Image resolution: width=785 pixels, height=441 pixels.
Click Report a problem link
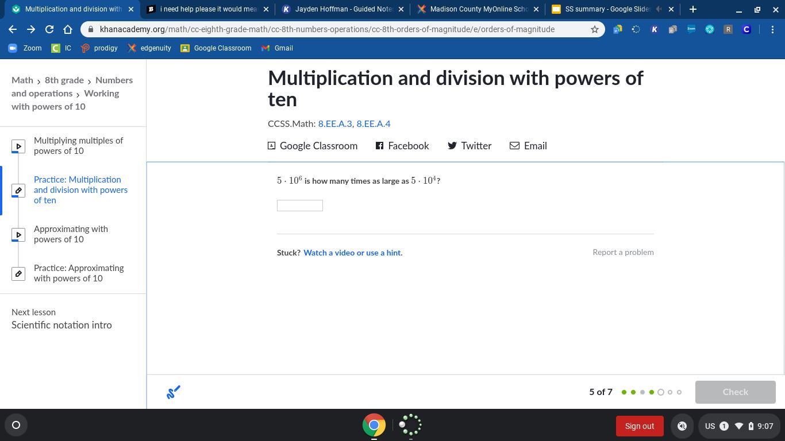click(x=623, y=252)
